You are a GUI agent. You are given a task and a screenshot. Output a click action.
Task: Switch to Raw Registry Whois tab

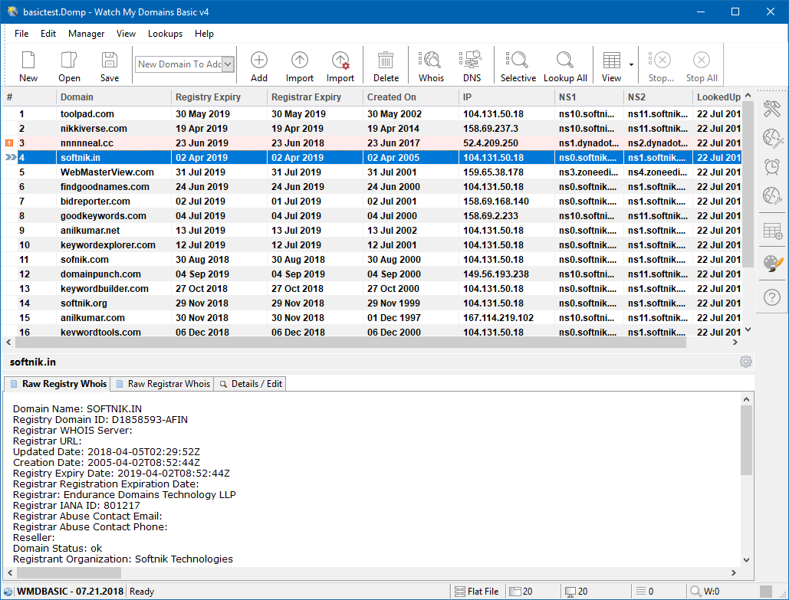[58, 384]
